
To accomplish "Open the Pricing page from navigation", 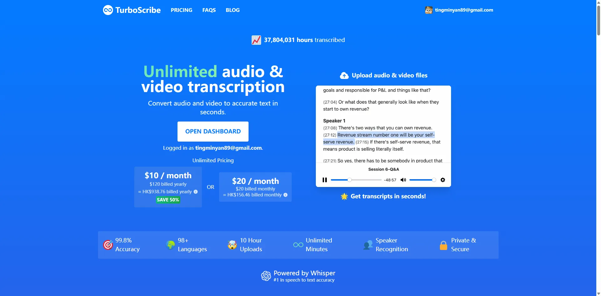I will 181,10.
